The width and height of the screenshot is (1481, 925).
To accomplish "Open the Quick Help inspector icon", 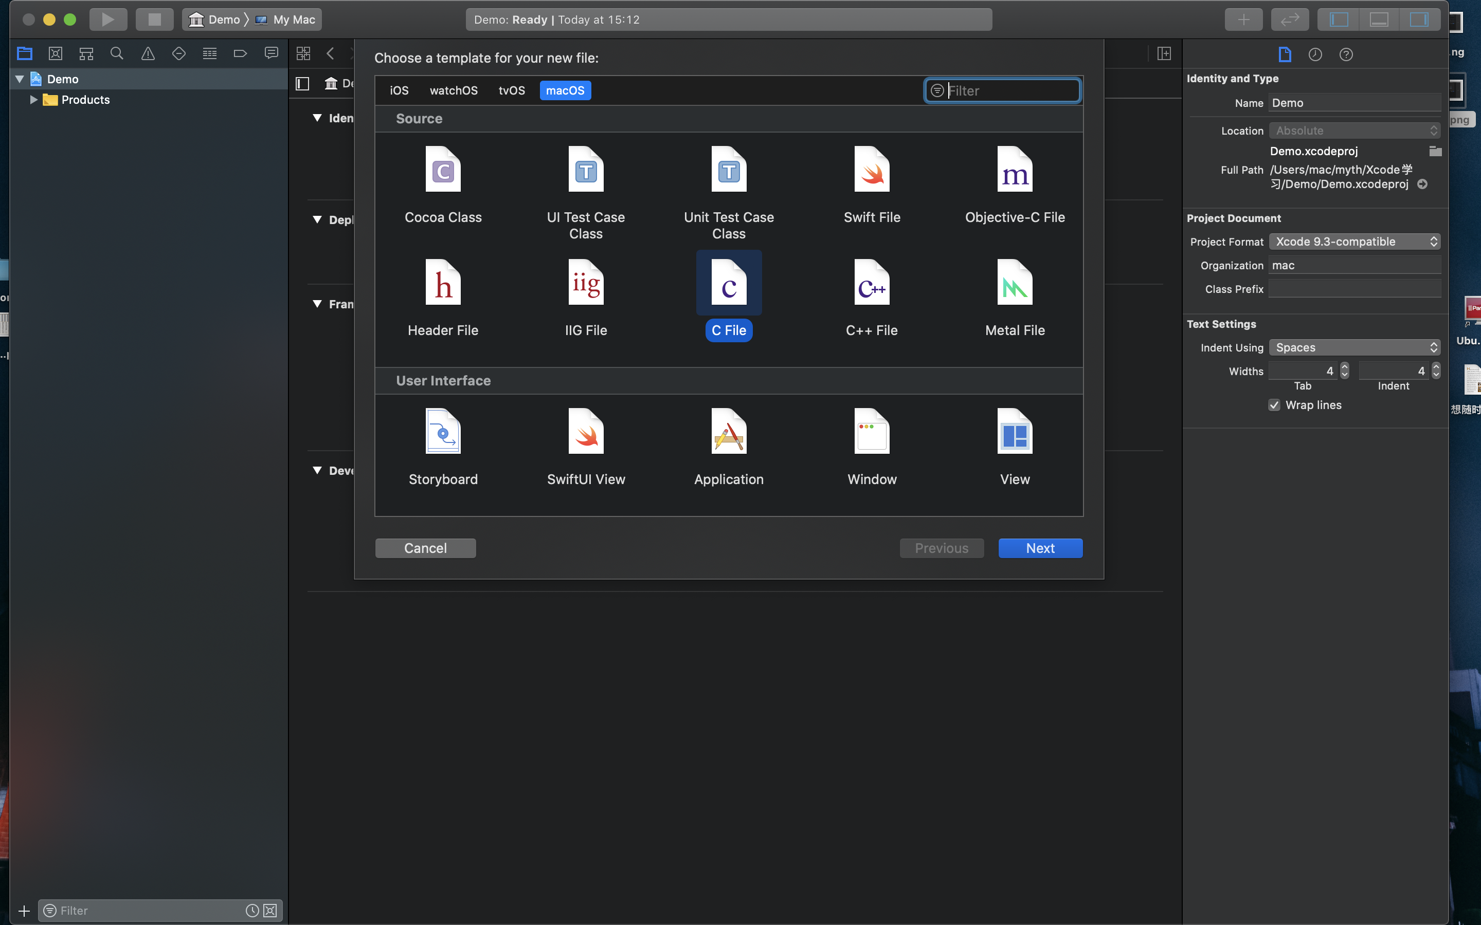I will (x=1346, y=54).
